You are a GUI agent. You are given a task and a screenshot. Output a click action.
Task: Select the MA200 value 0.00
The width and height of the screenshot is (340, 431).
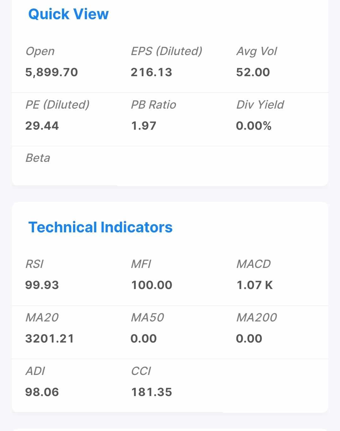pyautogui.click(x=249, y=339)
